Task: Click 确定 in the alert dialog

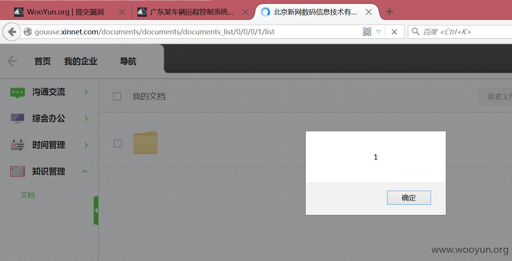Action: [409, 198]
